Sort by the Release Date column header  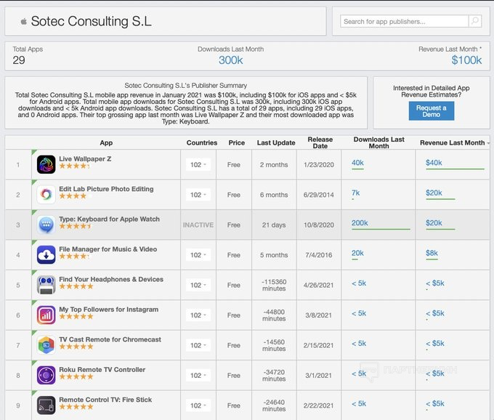click(320, 142)
